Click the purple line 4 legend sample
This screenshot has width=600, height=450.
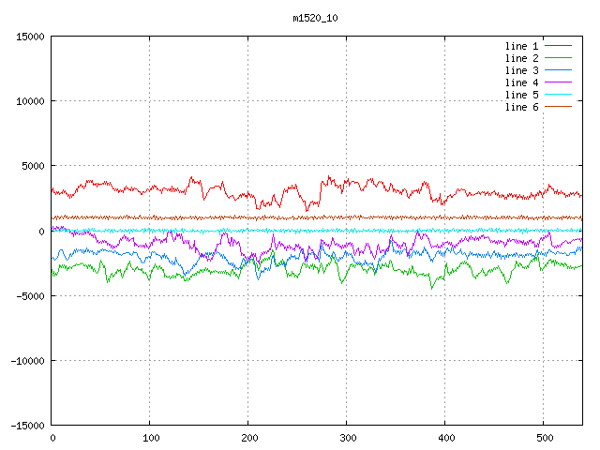[x=559, y=82]
